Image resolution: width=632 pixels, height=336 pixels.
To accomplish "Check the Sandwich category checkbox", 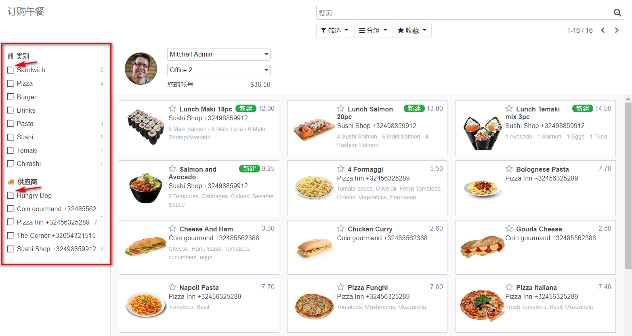I will (11, 70).
